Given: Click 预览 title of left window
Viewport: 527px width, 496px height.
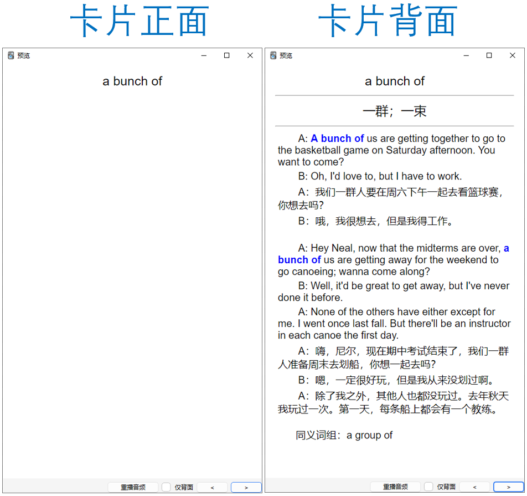Looking at the screenshot, I should tap(23, 55).
